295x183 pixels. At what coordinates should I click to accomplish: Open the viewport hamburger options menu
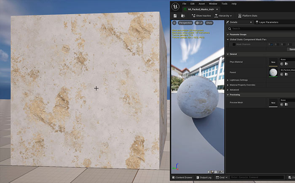pos(174,23)
